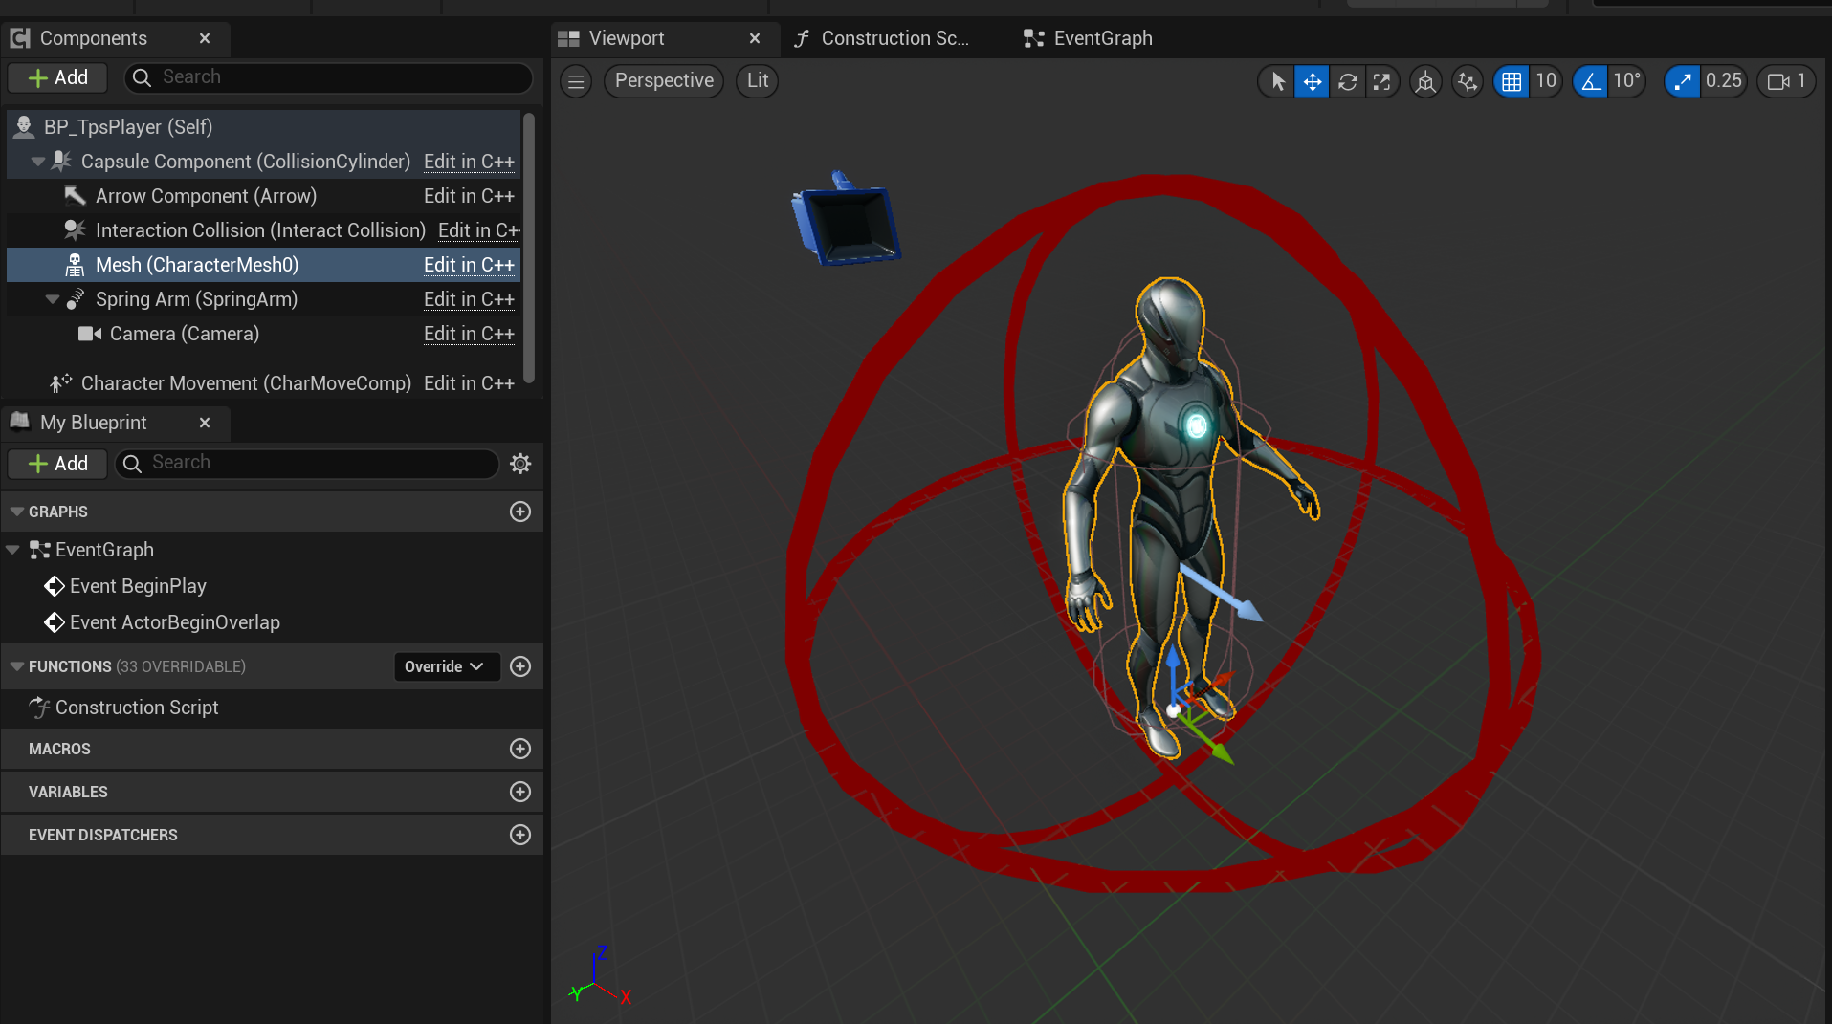
Task: Toggle rotation angle snapping
Action: tap(1590, 81)
